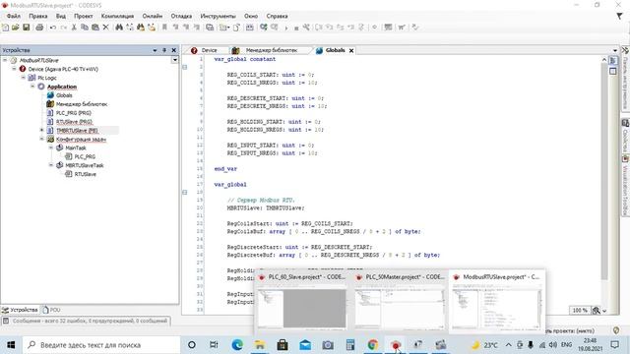Open Онлайн menu

(153, 16)
